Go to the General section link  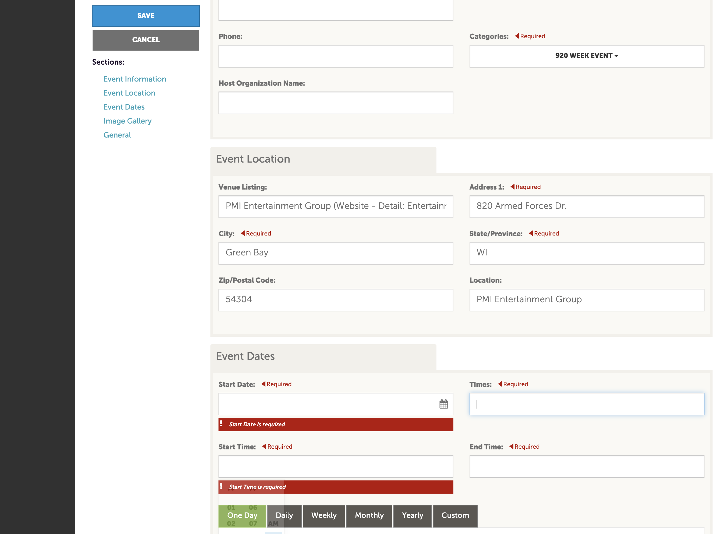[117, 135]
